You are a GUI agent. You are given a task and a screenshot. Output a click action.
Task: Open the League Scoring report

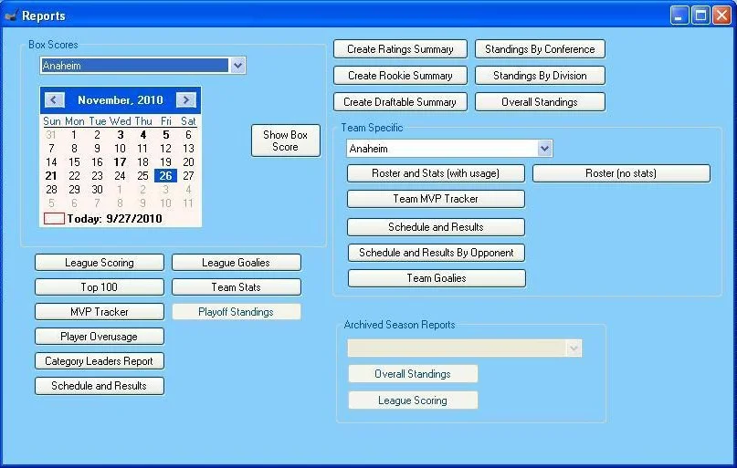[x=100, y=263]
